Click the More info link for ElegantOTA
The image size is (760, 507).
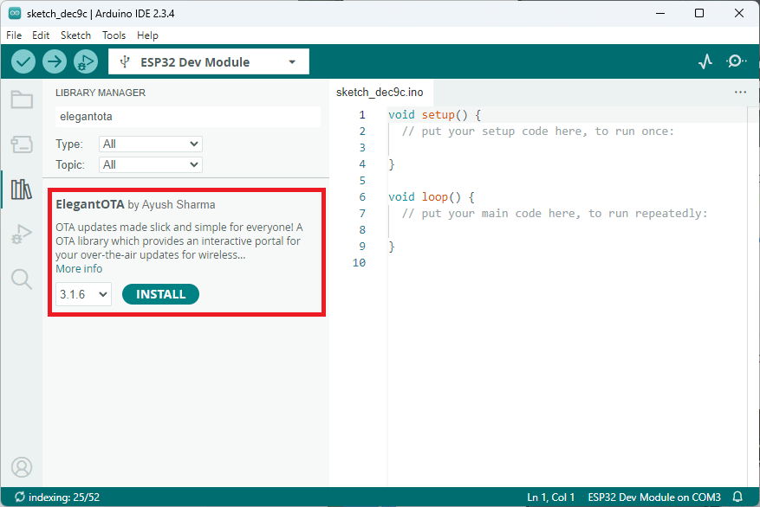(x=79, y=268)
